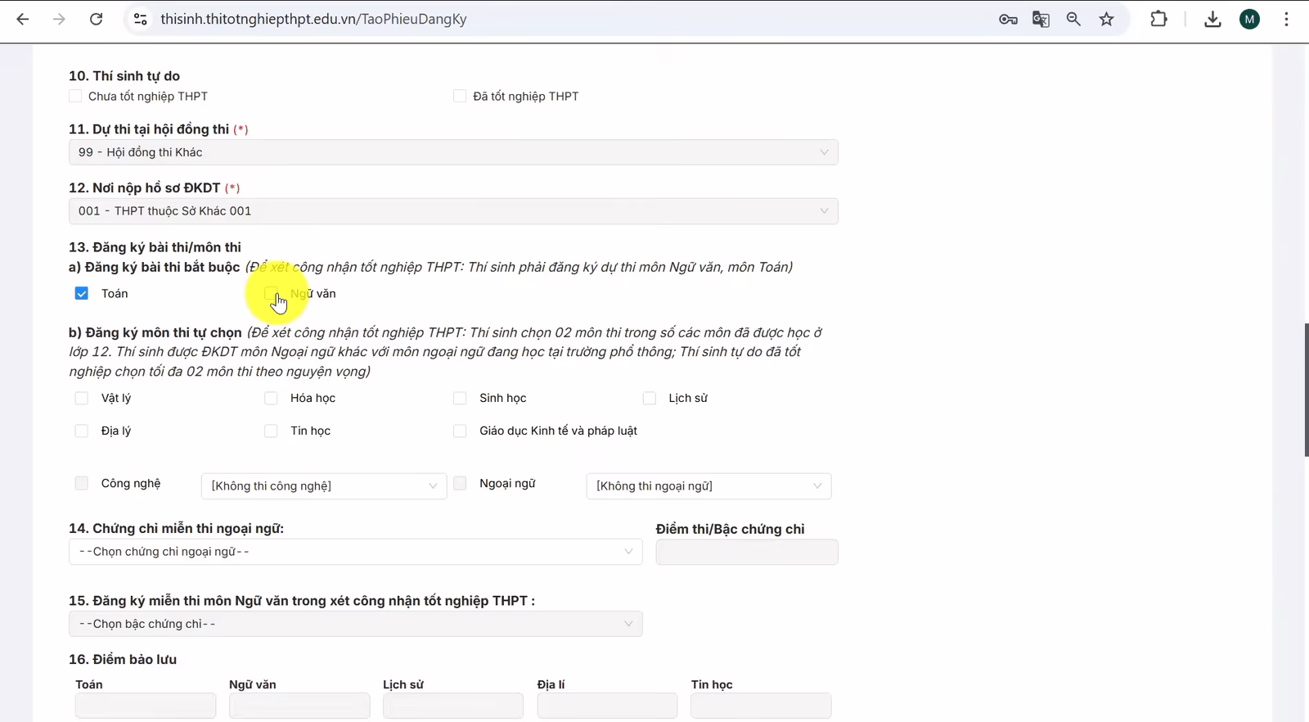The height and width of the screenshot is (722, 1309).
Task: Click the page vertical scrollbar thumb
Action: pos(1306,390)
